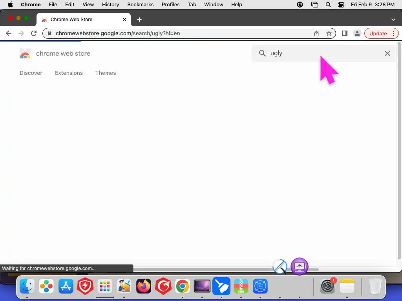Open the Chrome app menu
The width and height of the screenshot is (402, 301).
31,5
